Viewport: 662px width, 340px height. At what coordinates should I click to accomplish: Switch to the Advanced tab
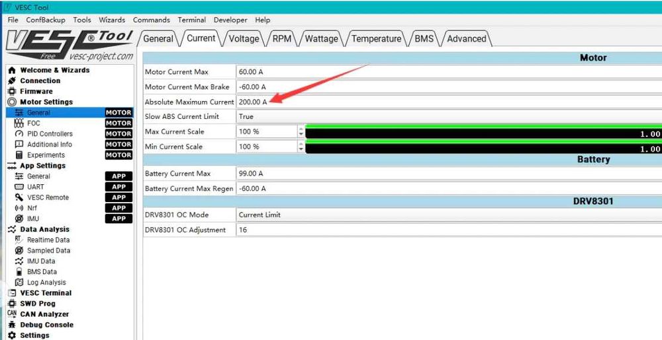[467, 39]
